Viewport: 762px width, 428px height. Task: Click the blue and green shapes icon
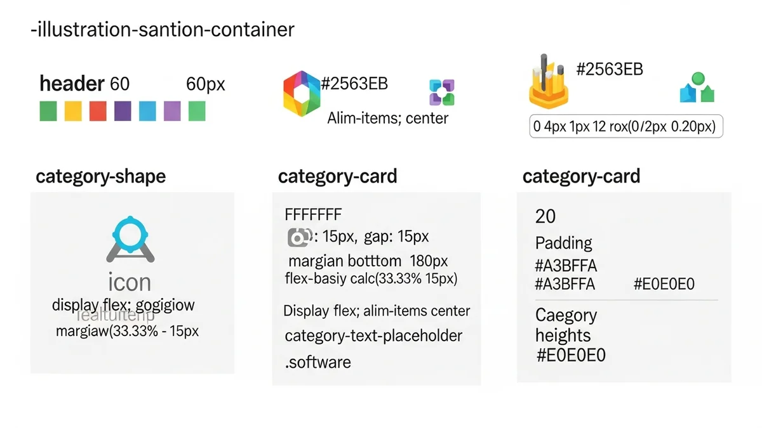tap(697, 89)
